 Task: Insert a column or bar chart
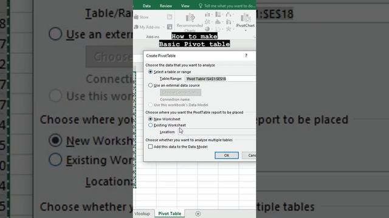point(207,15)
